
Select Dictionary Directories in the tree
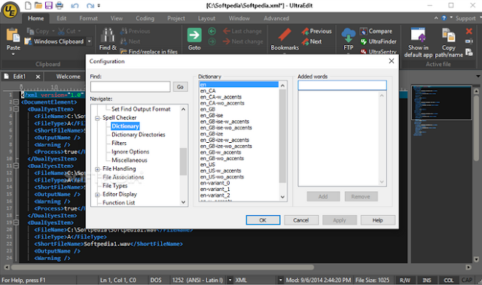tap(139, 135)
